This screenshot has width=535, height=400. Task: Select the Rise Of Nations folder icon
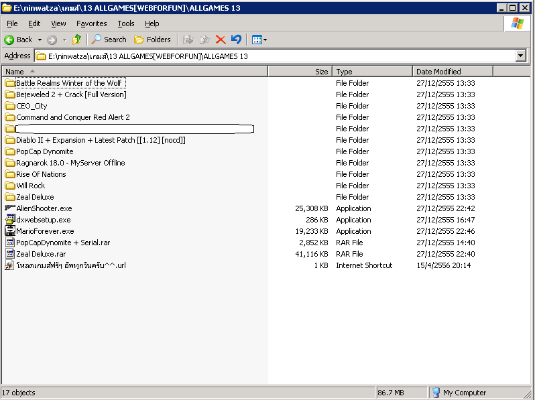pos(10,174)
